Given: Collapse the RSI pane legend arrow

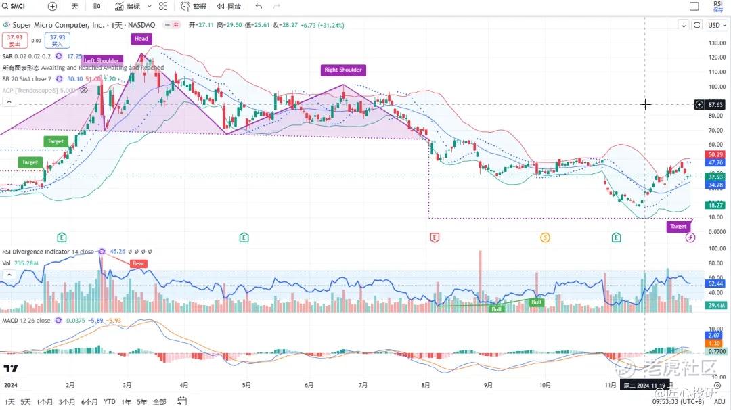Looking at the screenshot, I should tap(9, 275).
